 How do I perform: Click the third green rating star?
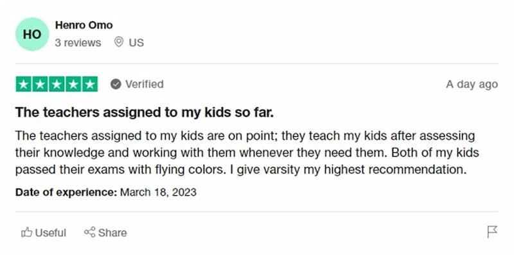click(57, 84)
